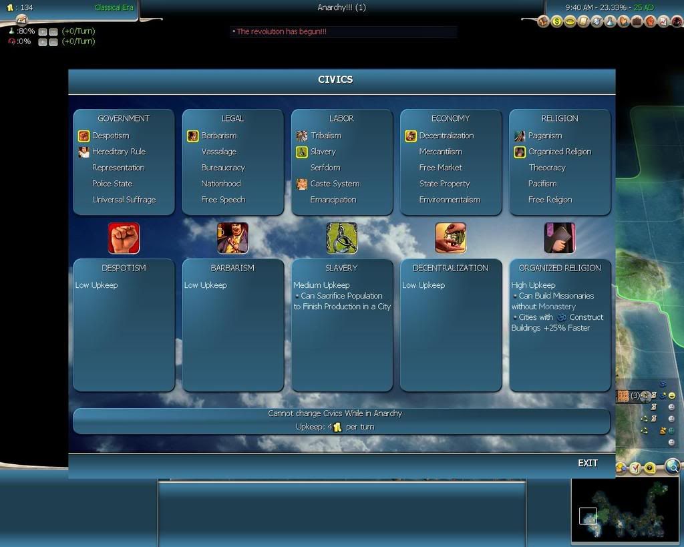Open the turn log icon beside the gold counter
This screenshot has height=547, width=684.
click(22, 19)
